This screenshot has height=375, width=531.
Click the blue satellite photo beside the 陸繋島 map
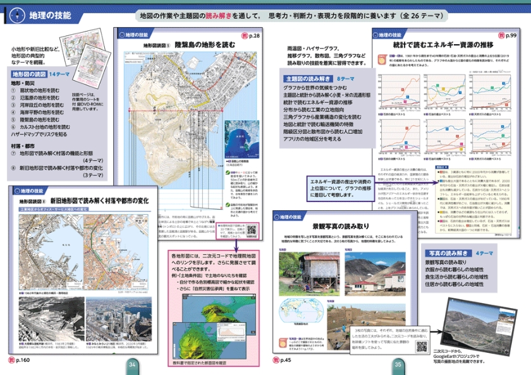(x=241, y=140)
